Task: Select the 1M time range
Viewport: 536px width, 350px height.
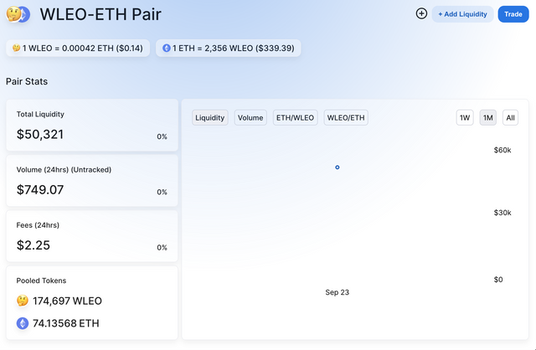Action: coord(487,117)
